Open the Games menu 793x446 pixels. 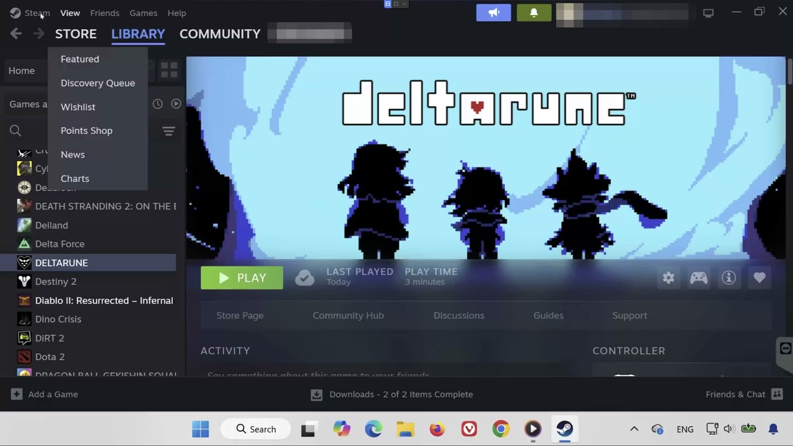pos(143,12)
